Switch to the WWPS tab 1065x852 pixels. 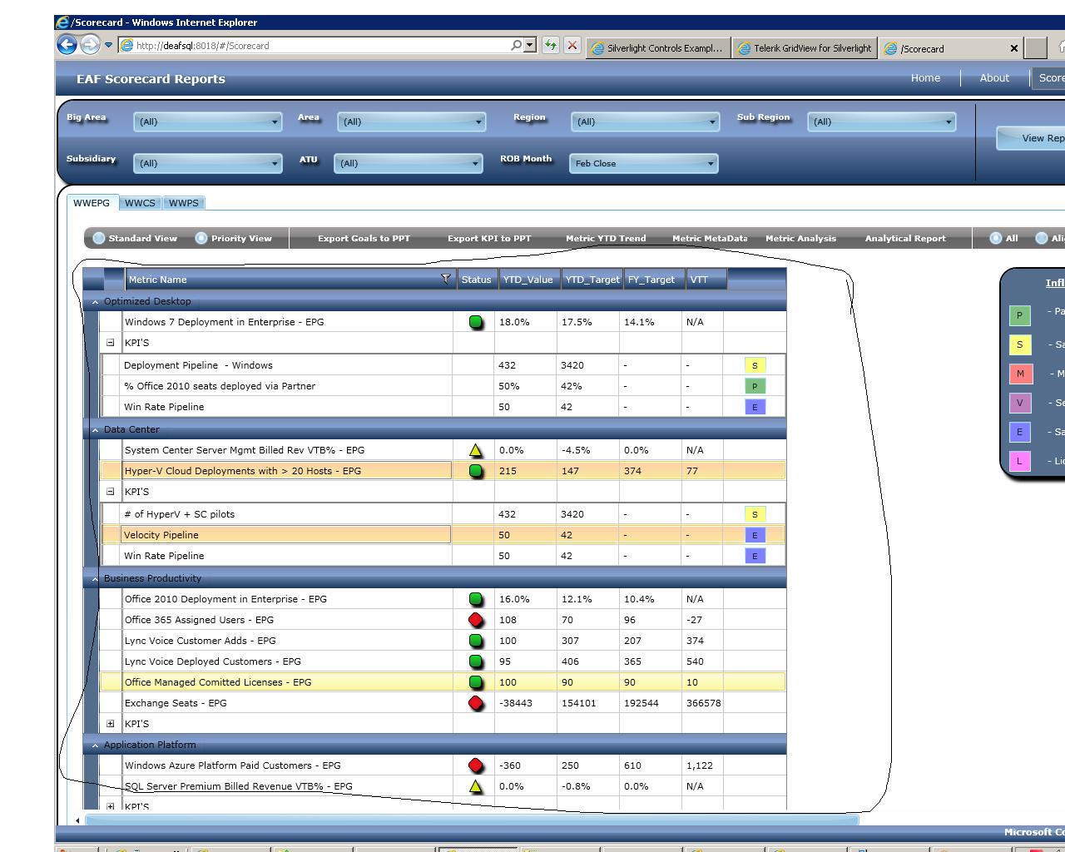pyautogui.click(x=183, y=203)
